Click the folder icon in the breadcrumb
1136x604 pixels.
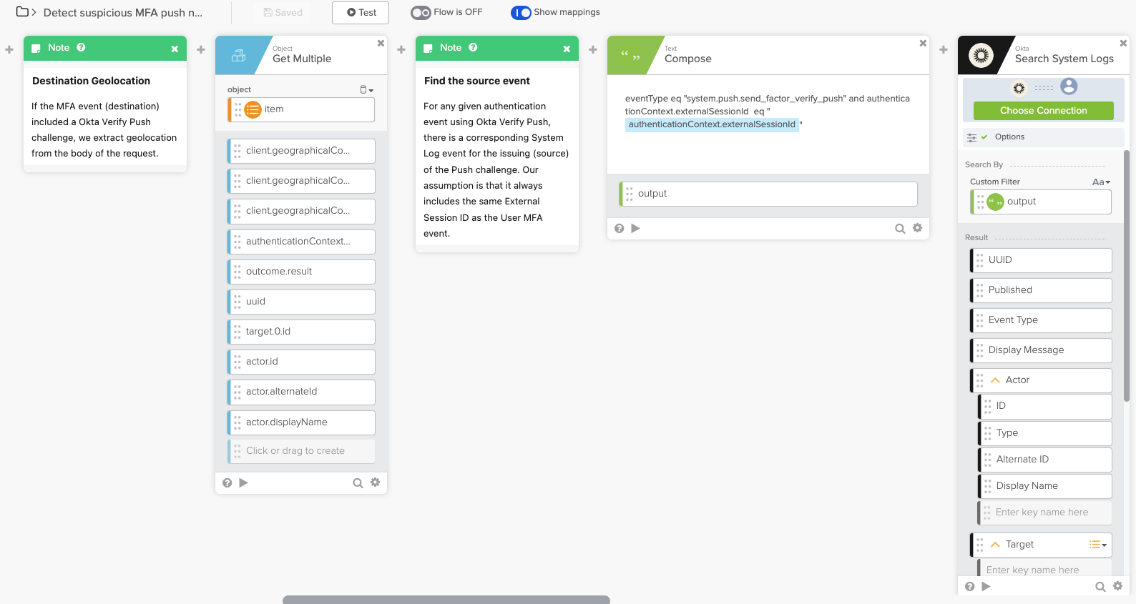[x=22, y=12]
